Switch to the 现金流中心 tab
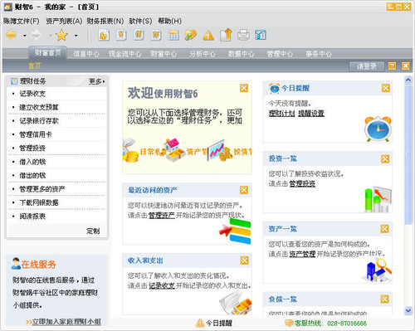Image resolution: width=415 pixels, height=331 pixels. tap(125, 54)
